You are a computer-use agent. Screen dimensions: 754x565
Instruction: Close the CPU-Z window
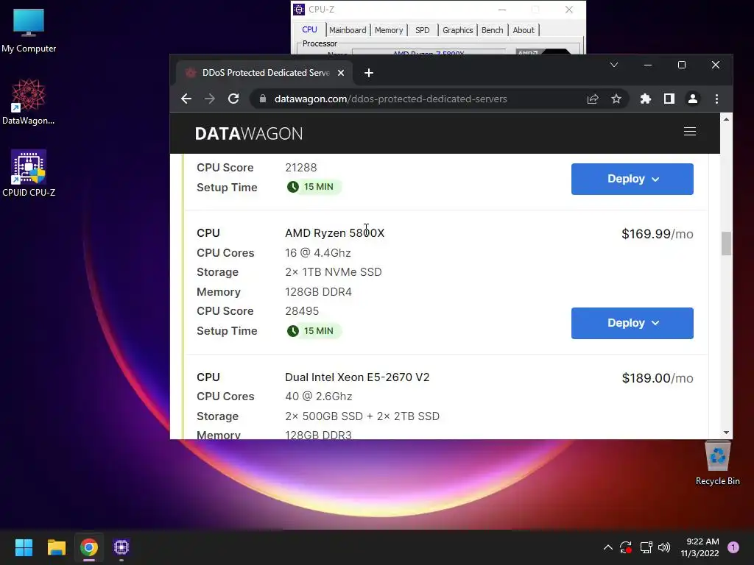(569, 10)
